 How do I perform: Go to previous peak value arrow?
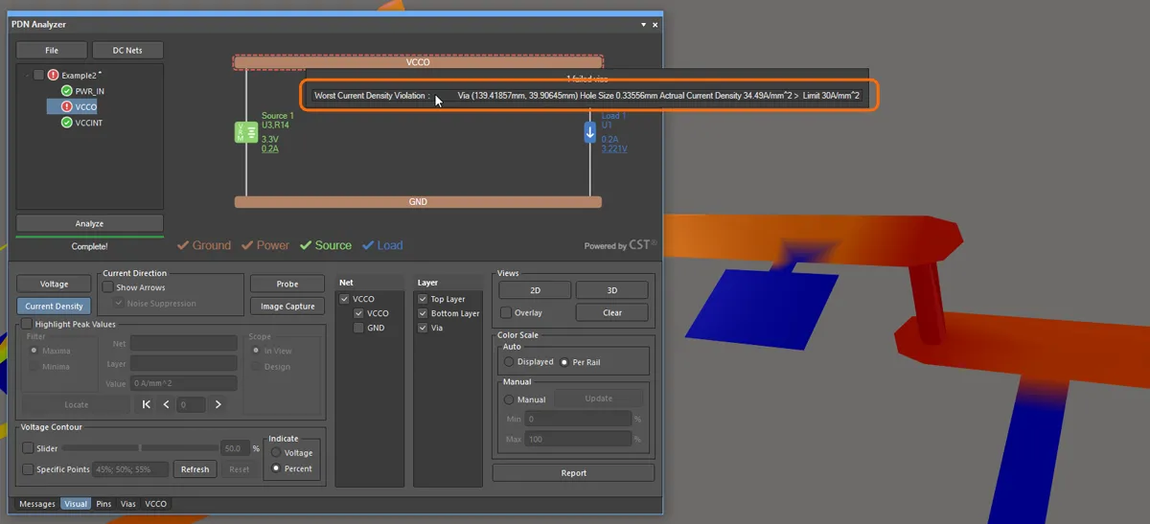click(x=166, y=404)
